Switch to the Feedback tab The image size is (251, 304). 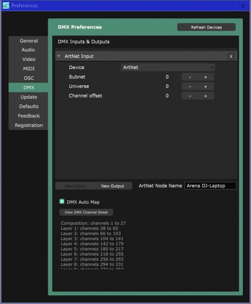[29, 116]
